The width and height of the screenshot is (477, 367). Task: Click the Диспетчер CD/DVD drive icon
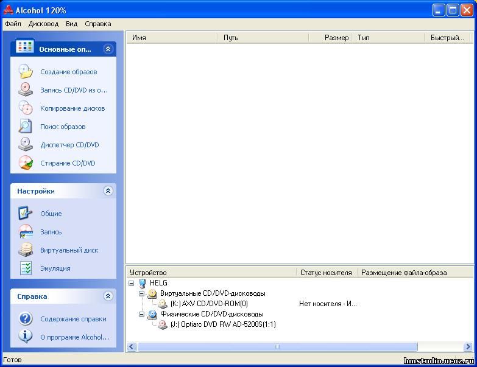click(x=26, y=145)
